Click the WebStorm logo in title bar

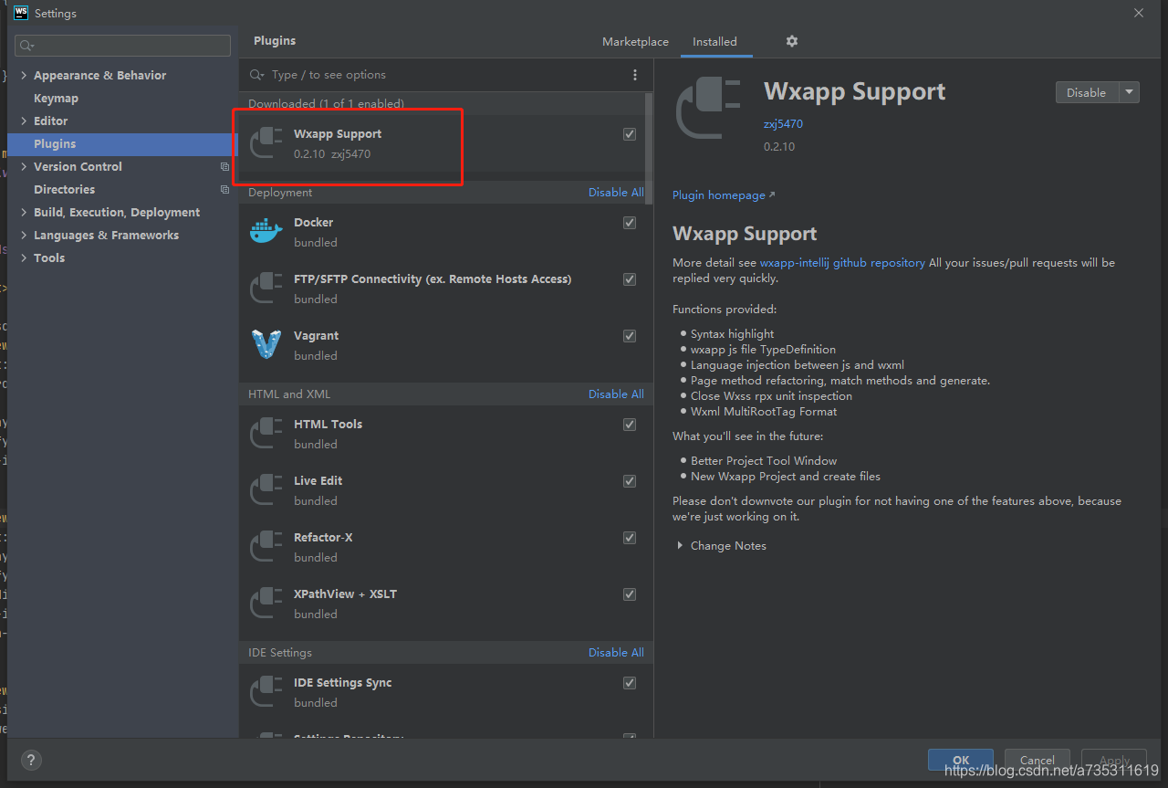(x=21, y=13)
